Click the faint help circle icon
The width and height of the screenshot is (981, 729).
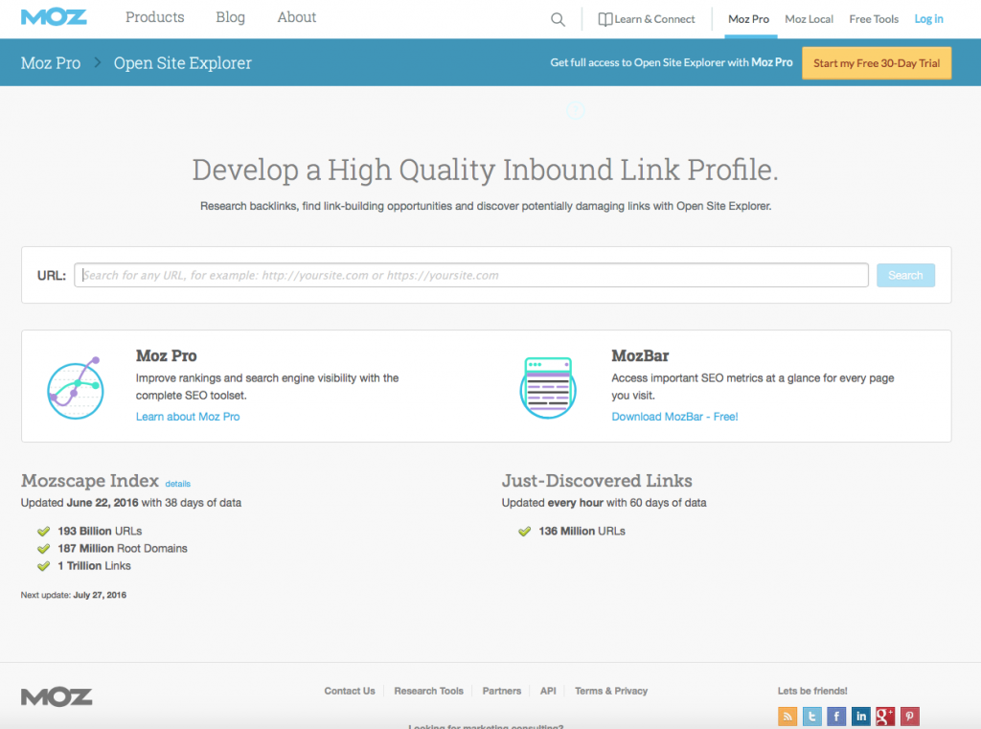tap(576, 111)
